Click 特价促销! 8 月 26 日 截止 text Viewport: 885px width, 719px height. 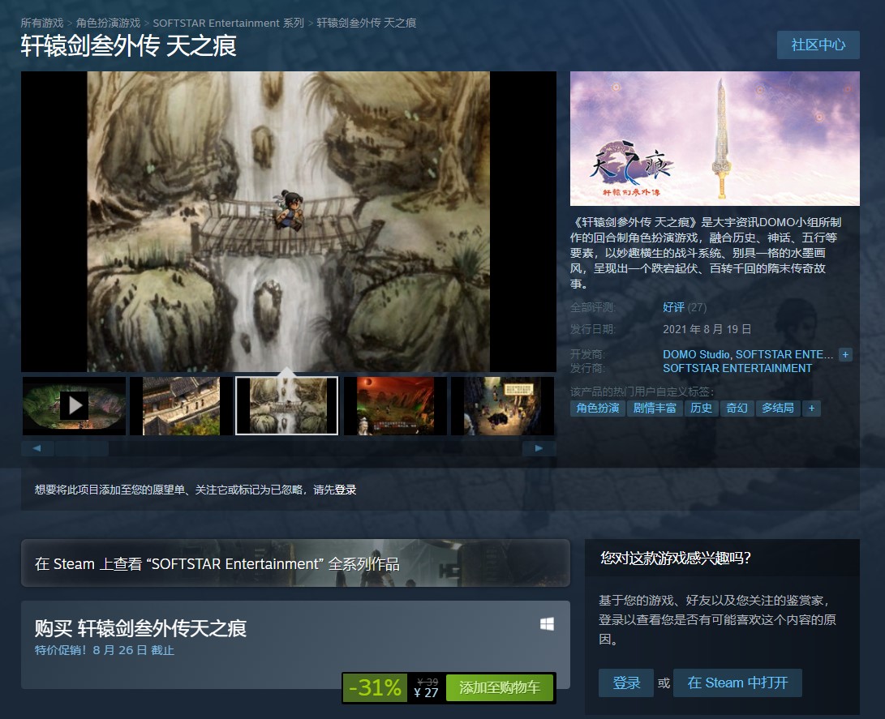(x=105, y=650)
